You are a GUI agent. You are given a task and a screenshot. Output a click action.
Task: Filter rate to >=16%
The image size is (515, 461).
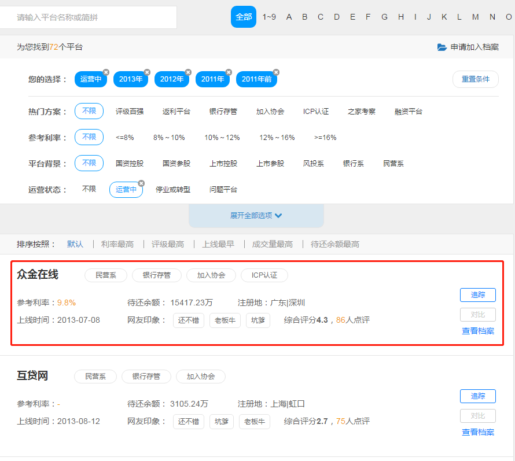point(325,138)
